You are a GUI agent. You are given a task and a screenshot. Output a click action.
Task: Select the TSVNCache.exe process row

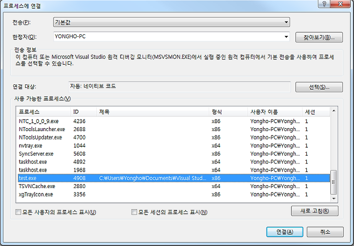[173, 186]
